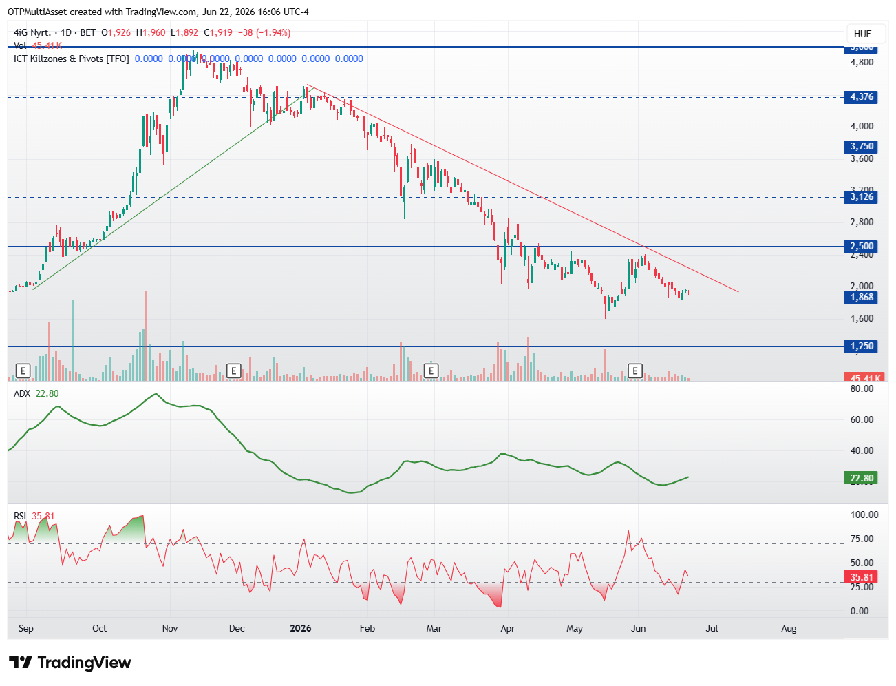The width and height of the screenshot is (896, 686).
Task: Select the 2,500 price level label
Action: (862, 247)
